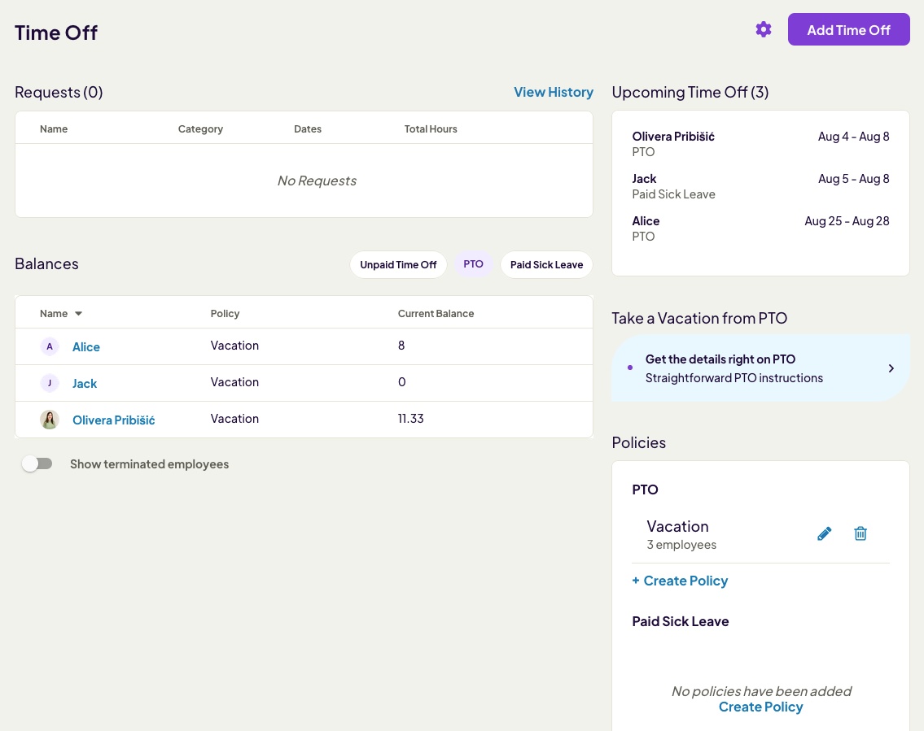Expand the PTO instructions chevron
The image size is (924, 731).
pyautogui.click(x=891, y=368)
